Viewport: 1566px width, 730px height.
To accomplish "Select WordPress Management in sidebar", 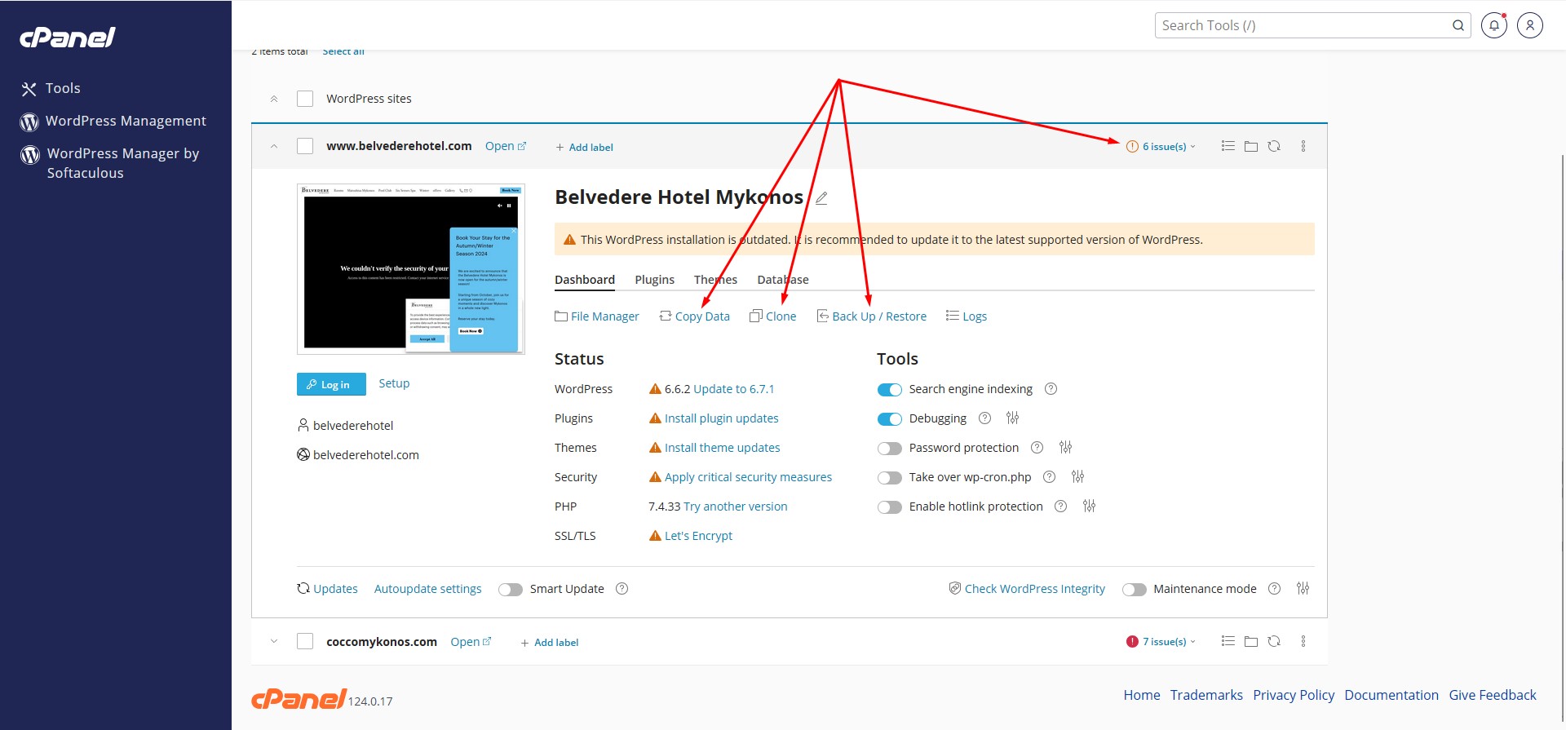I will [126, 121].
